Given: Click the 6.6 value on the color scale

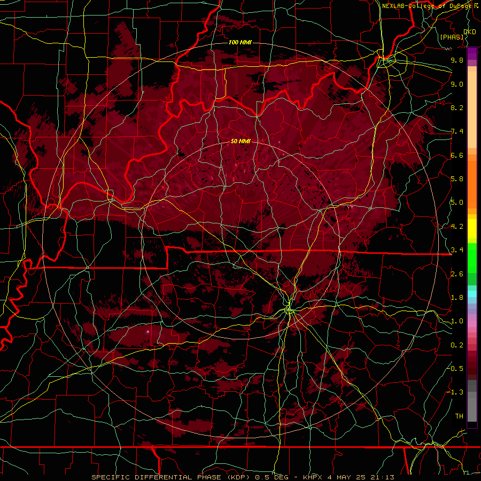Looking at the screenshot, I should tap(457, 155).
